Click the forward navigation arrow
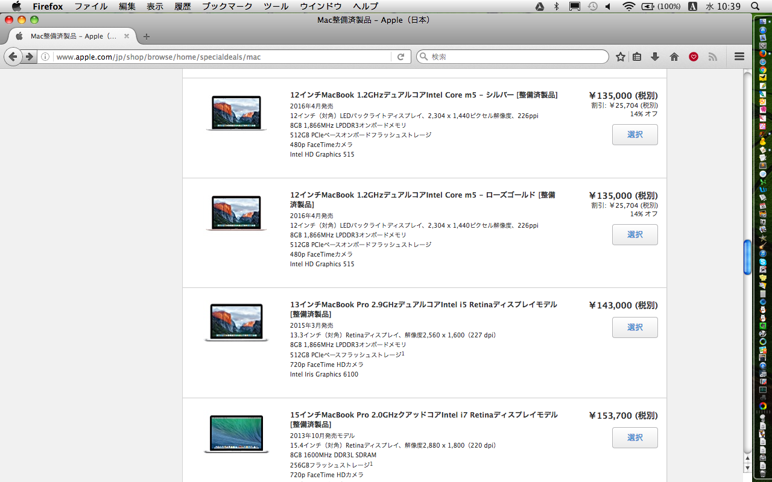 [29, 57]
